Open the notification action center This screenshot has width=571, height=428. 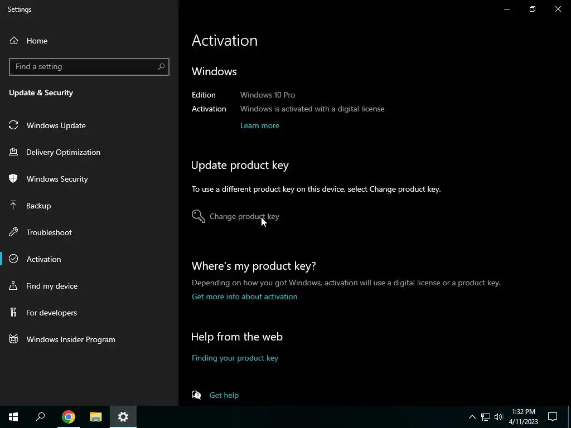[553, 417]
